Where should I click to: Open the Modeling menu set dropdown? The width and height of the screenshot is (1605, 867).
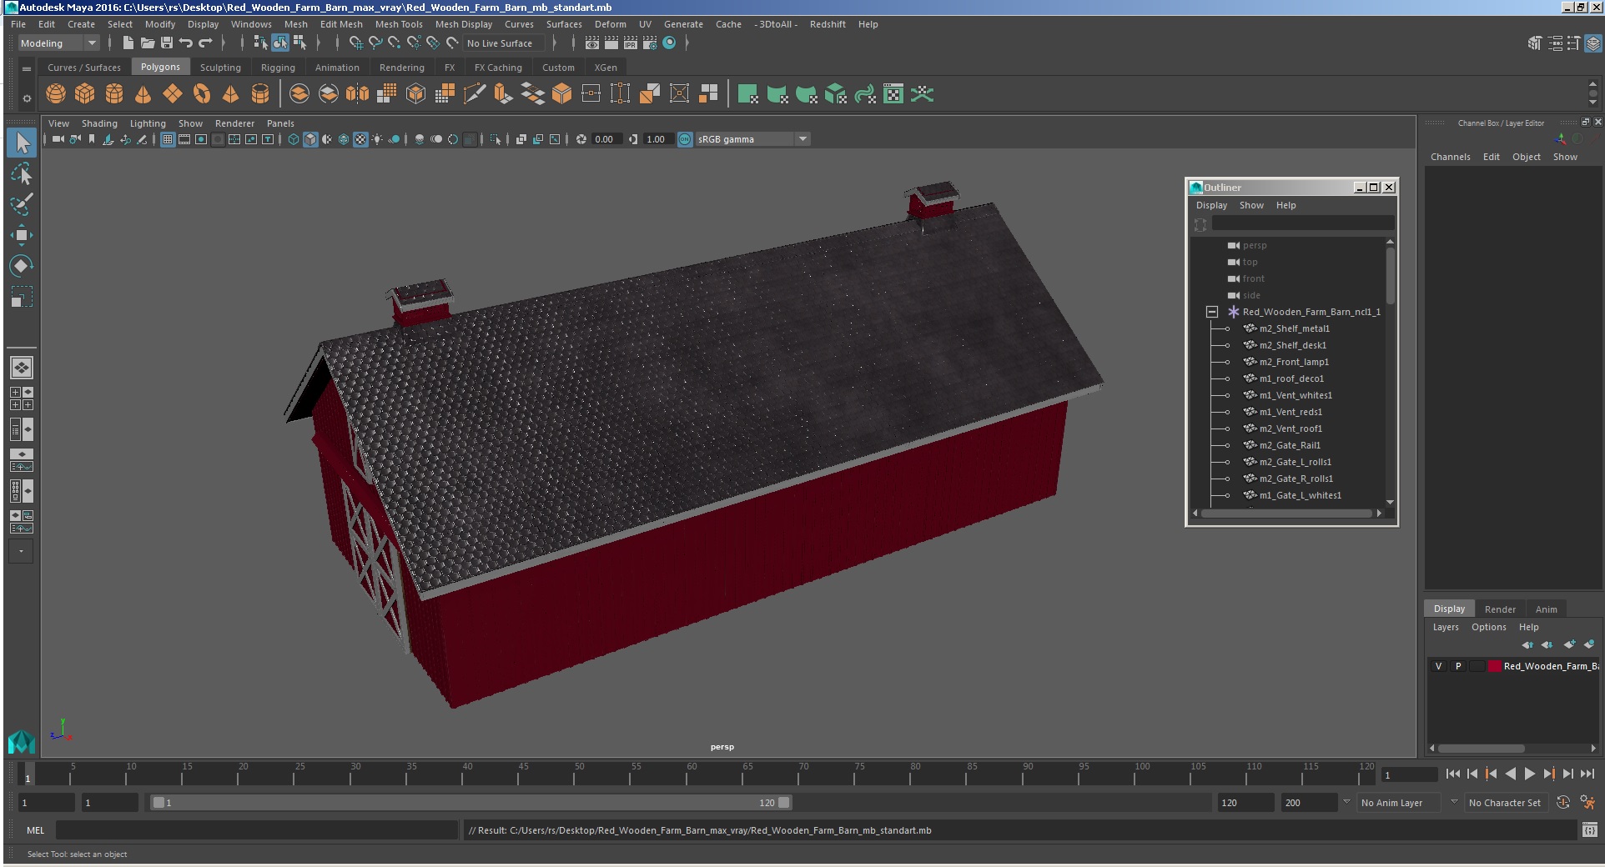click(x=58, y=43)
